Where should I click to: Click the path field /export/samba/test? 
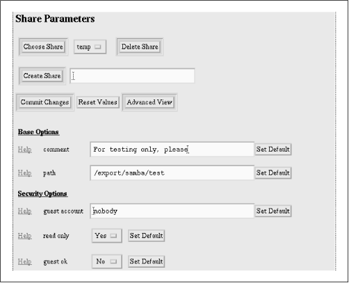coord(172,172)
